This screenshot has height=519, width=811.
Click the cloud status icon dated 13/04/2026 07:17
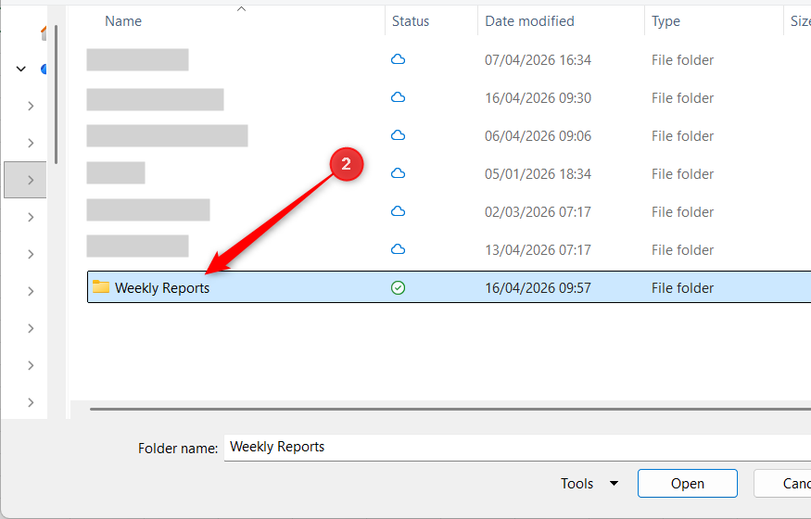coord(398,249)
